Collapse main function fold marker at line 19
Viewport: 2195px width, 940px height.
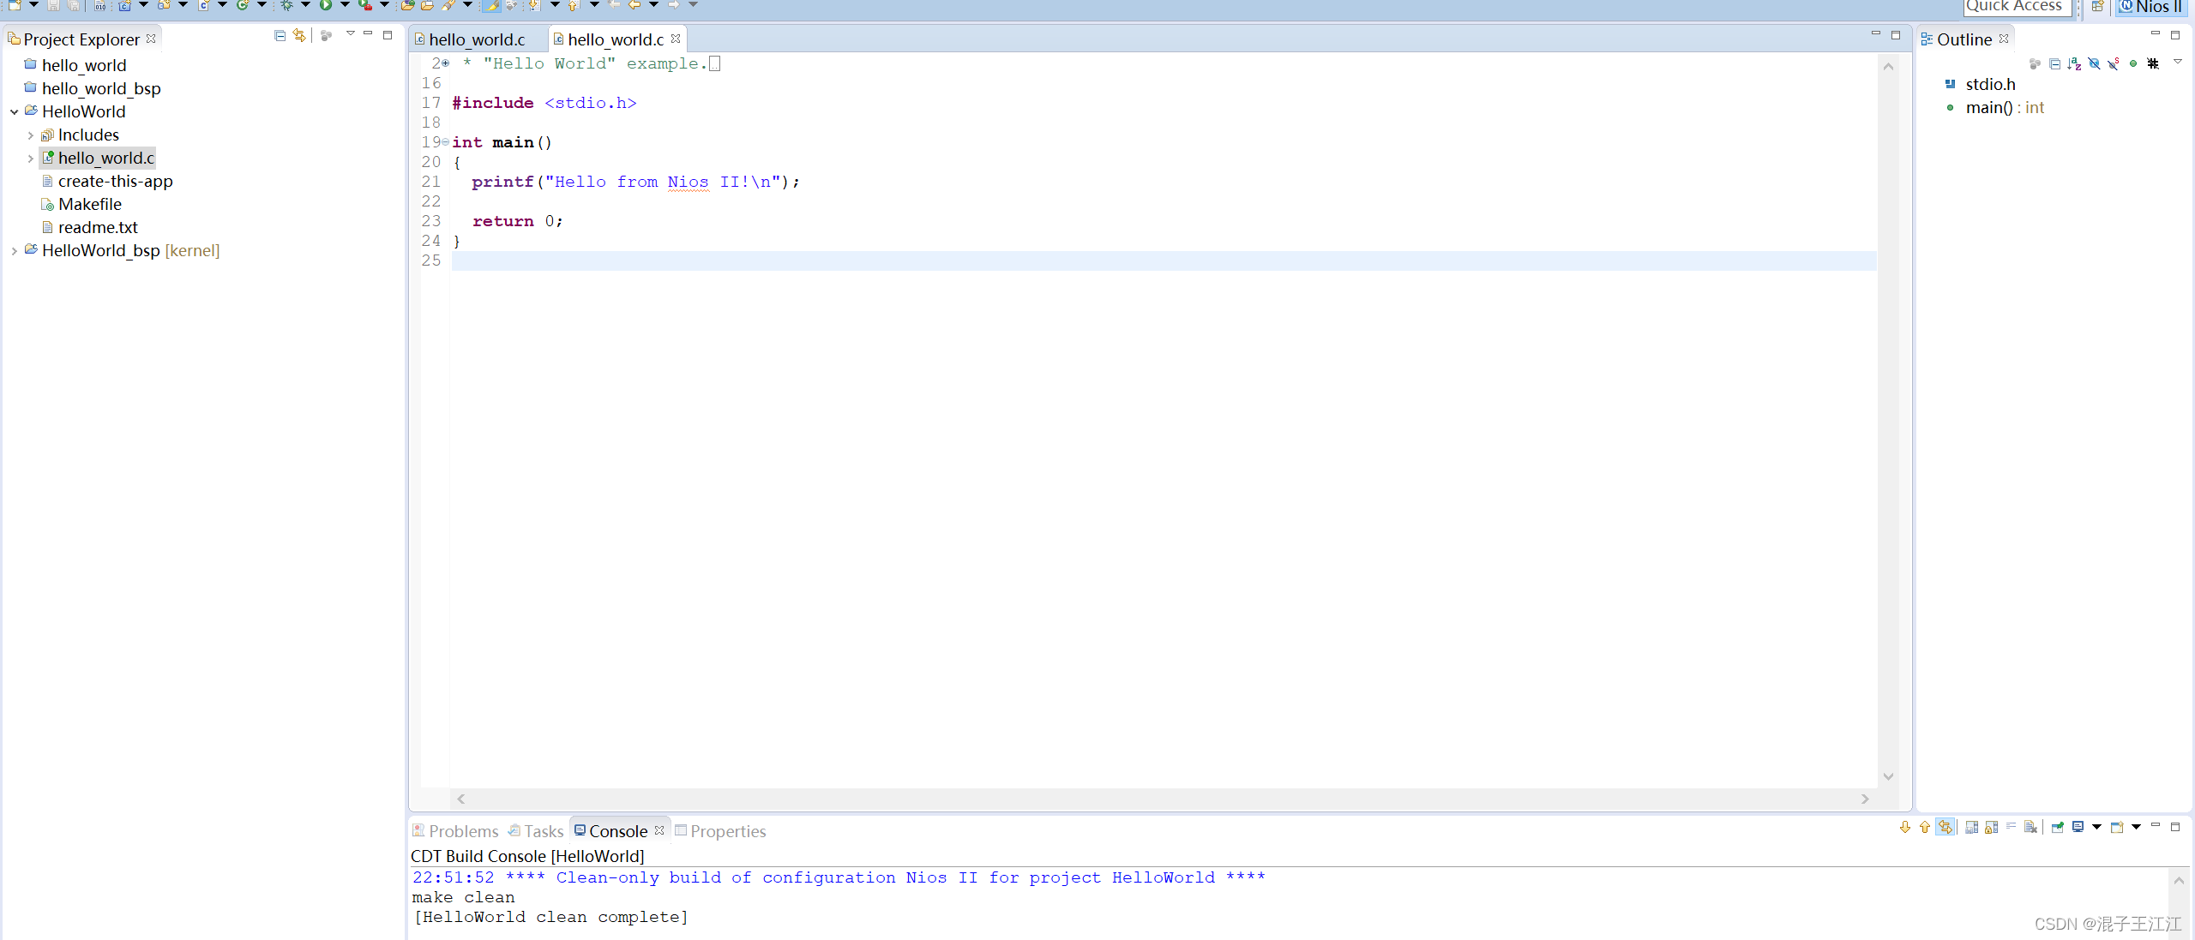pos(445,141)
